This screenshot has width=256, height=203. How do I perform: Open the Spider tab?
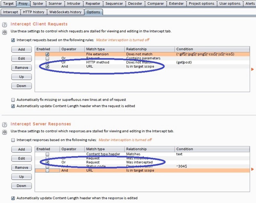click(x=38, y=4)
